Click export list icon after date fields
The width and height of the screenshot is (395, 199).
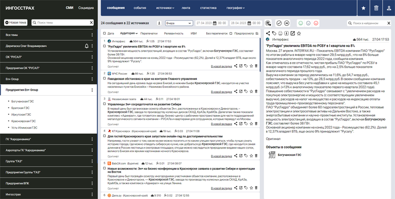(x=268, y=23)
